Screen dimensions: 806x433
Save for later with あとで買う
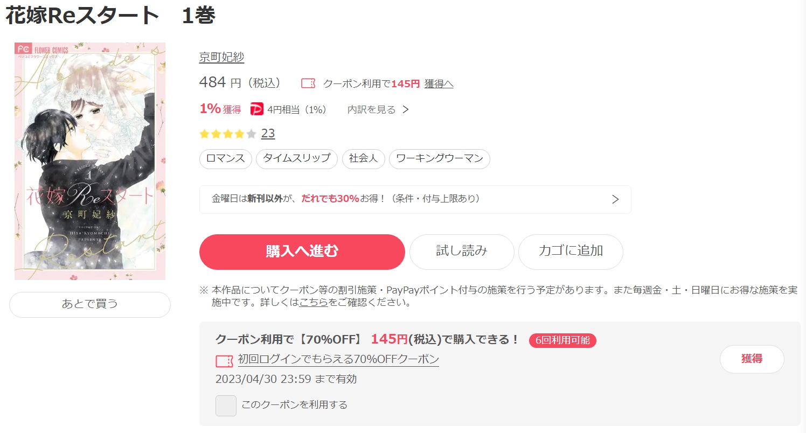click(x=90, y=304)
